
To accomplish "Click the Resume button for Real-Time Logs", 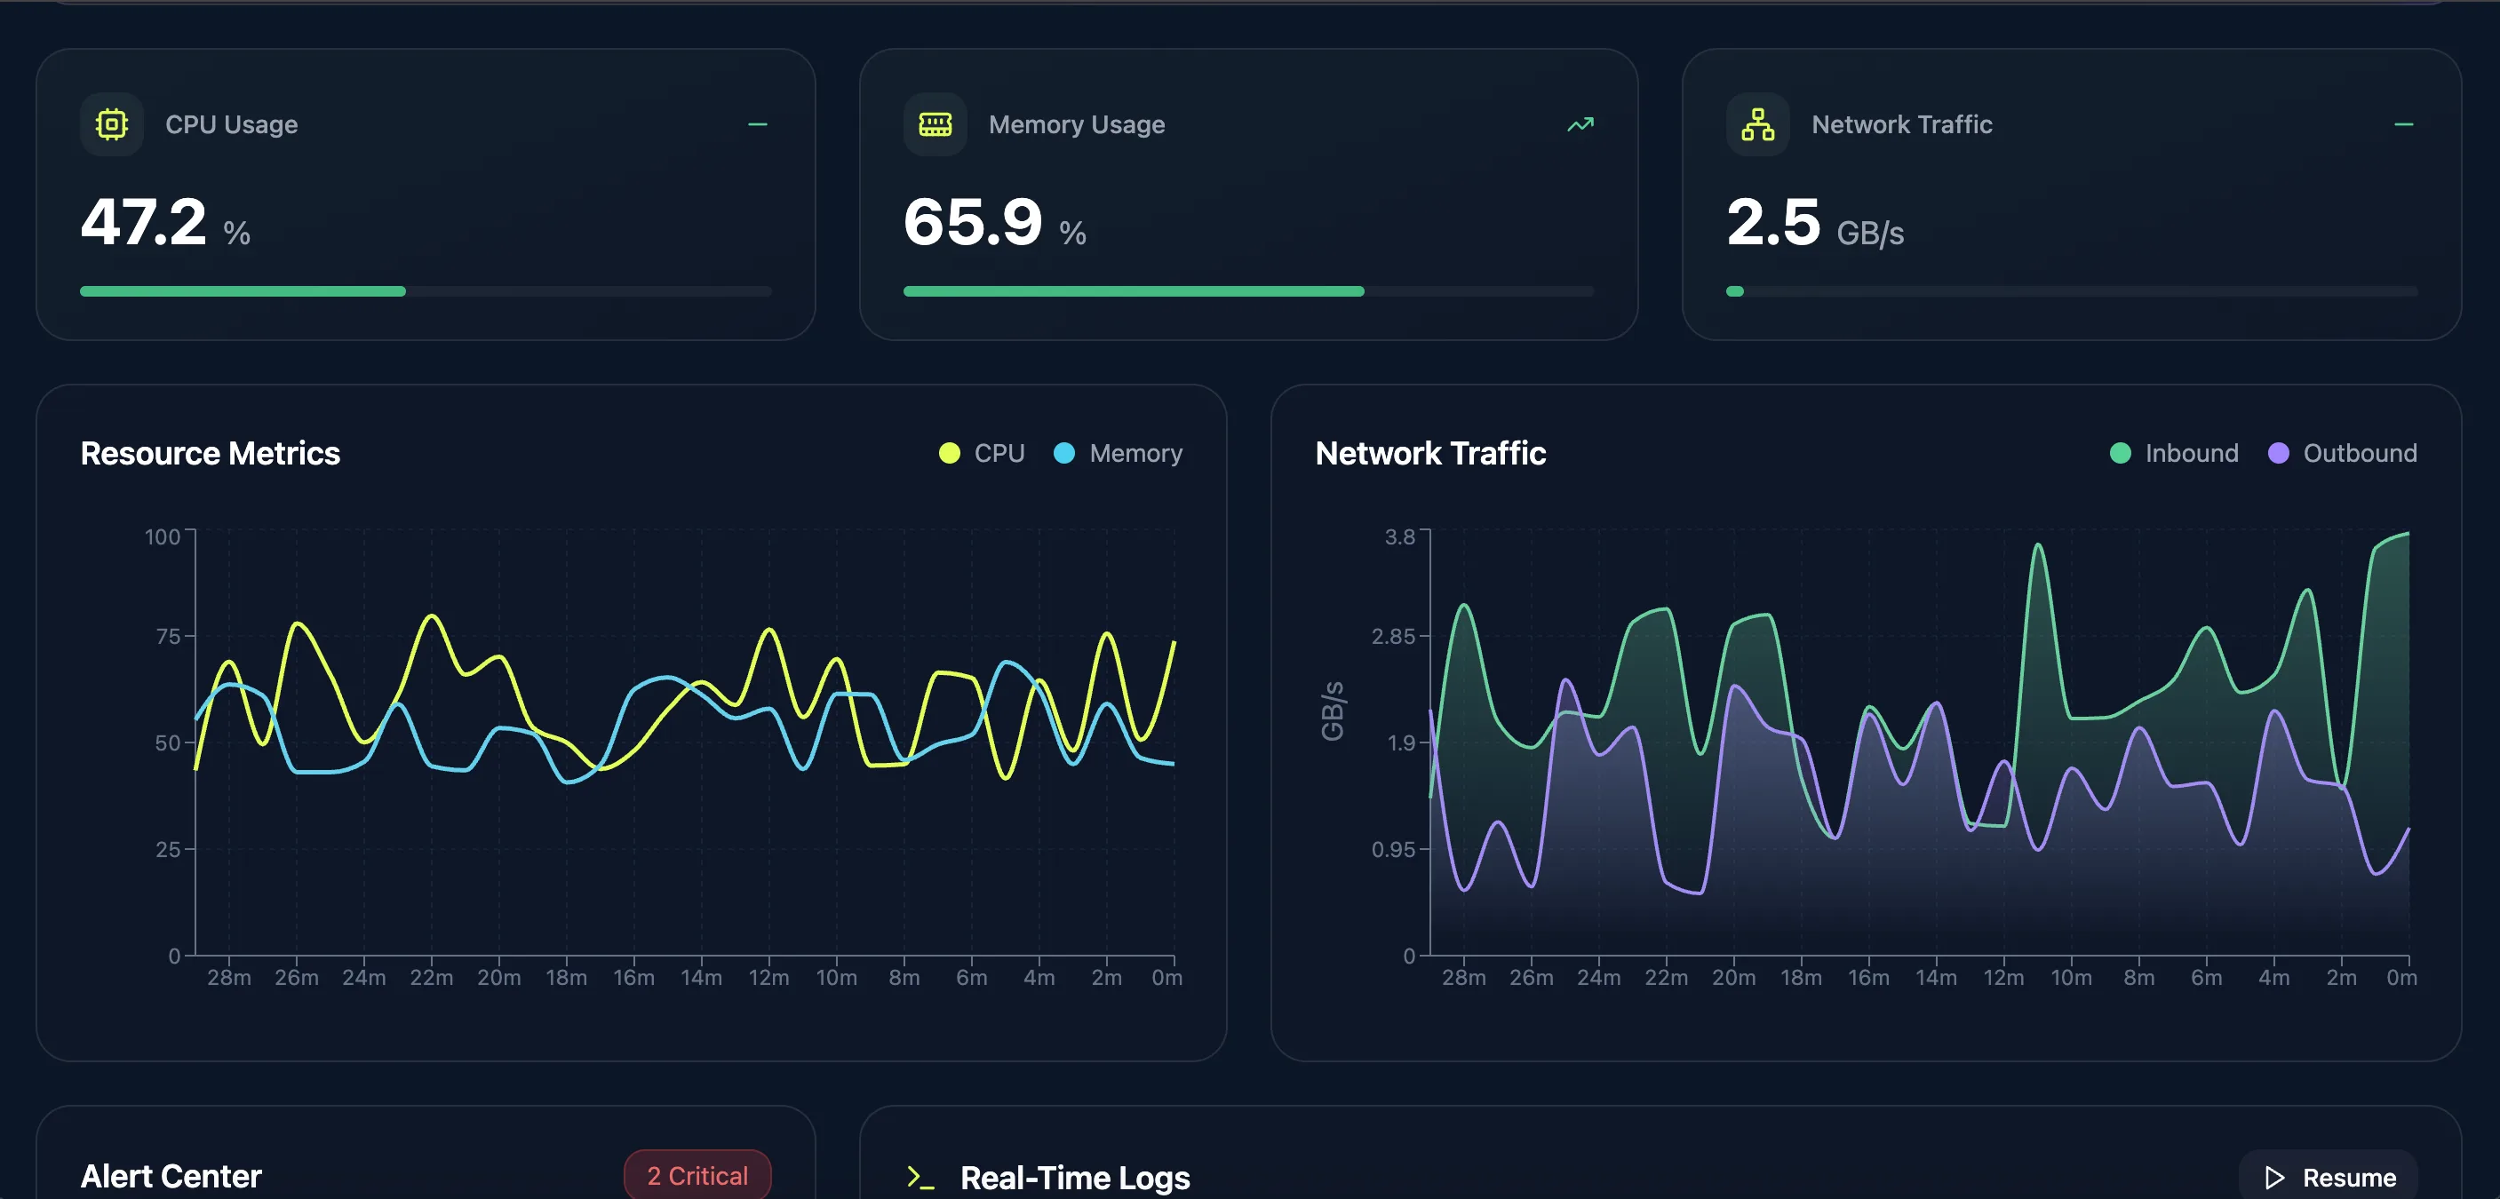I will click(2329, 1178).
